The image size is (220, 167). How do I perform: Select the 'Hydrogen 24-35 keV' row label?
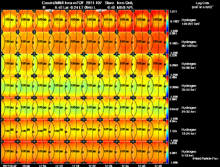[189, 110]
